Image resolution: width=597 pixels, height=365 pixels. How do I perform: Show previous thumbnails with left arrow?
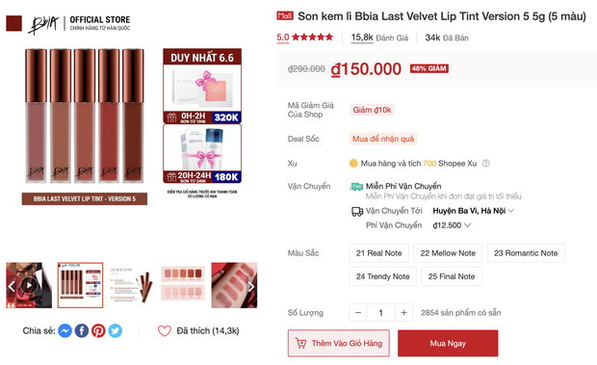pos(12,287)
